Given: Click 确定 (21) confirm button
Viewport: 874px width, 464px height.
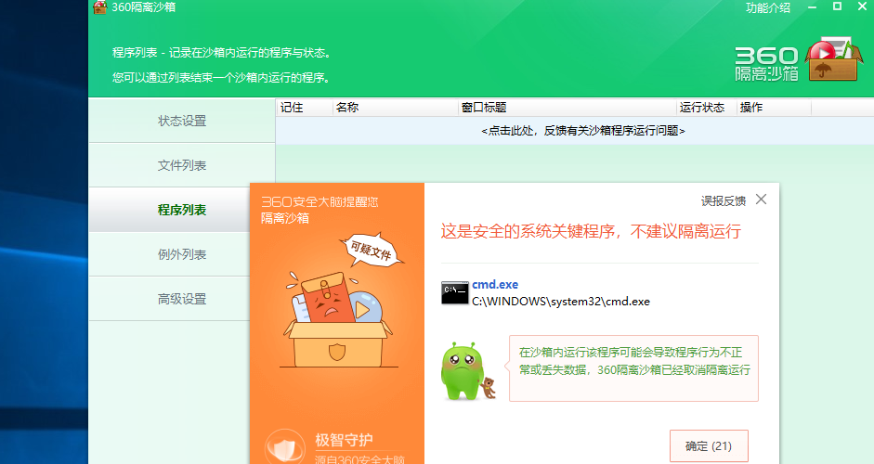Looking at the screenshot, I should pos(709,445).
